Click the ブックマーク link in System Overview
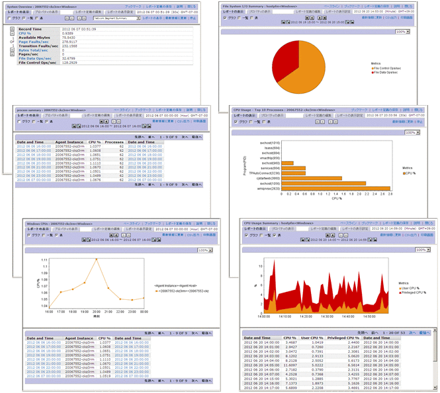The image size is (440, 393). point(134,5)
